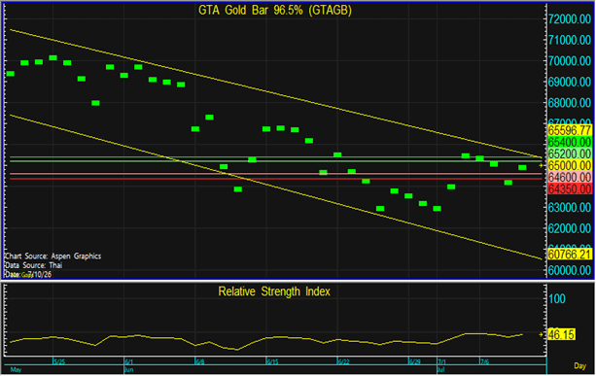Click the Date: 7/10/26 text

[28, 274]
